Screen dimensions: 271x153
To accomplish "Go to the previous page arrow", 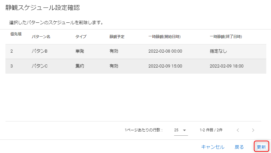I will 238,130.
